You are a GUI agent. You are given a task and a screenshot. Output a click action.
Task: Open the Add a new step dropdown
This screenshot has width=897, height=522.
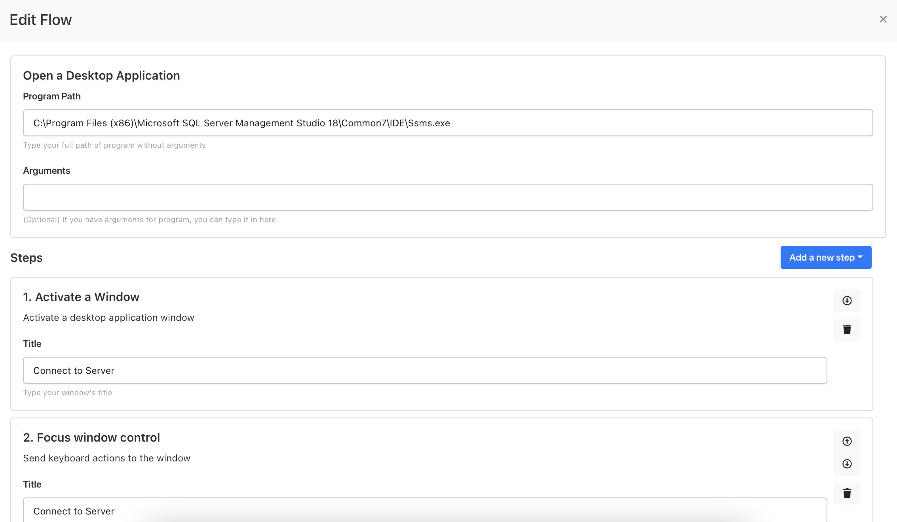point(826,257)
